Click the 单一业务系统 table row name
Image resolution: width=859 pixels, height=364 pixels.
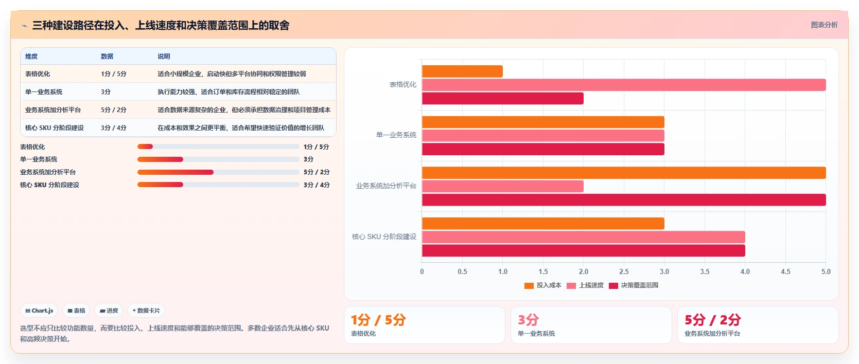[44, 92]
